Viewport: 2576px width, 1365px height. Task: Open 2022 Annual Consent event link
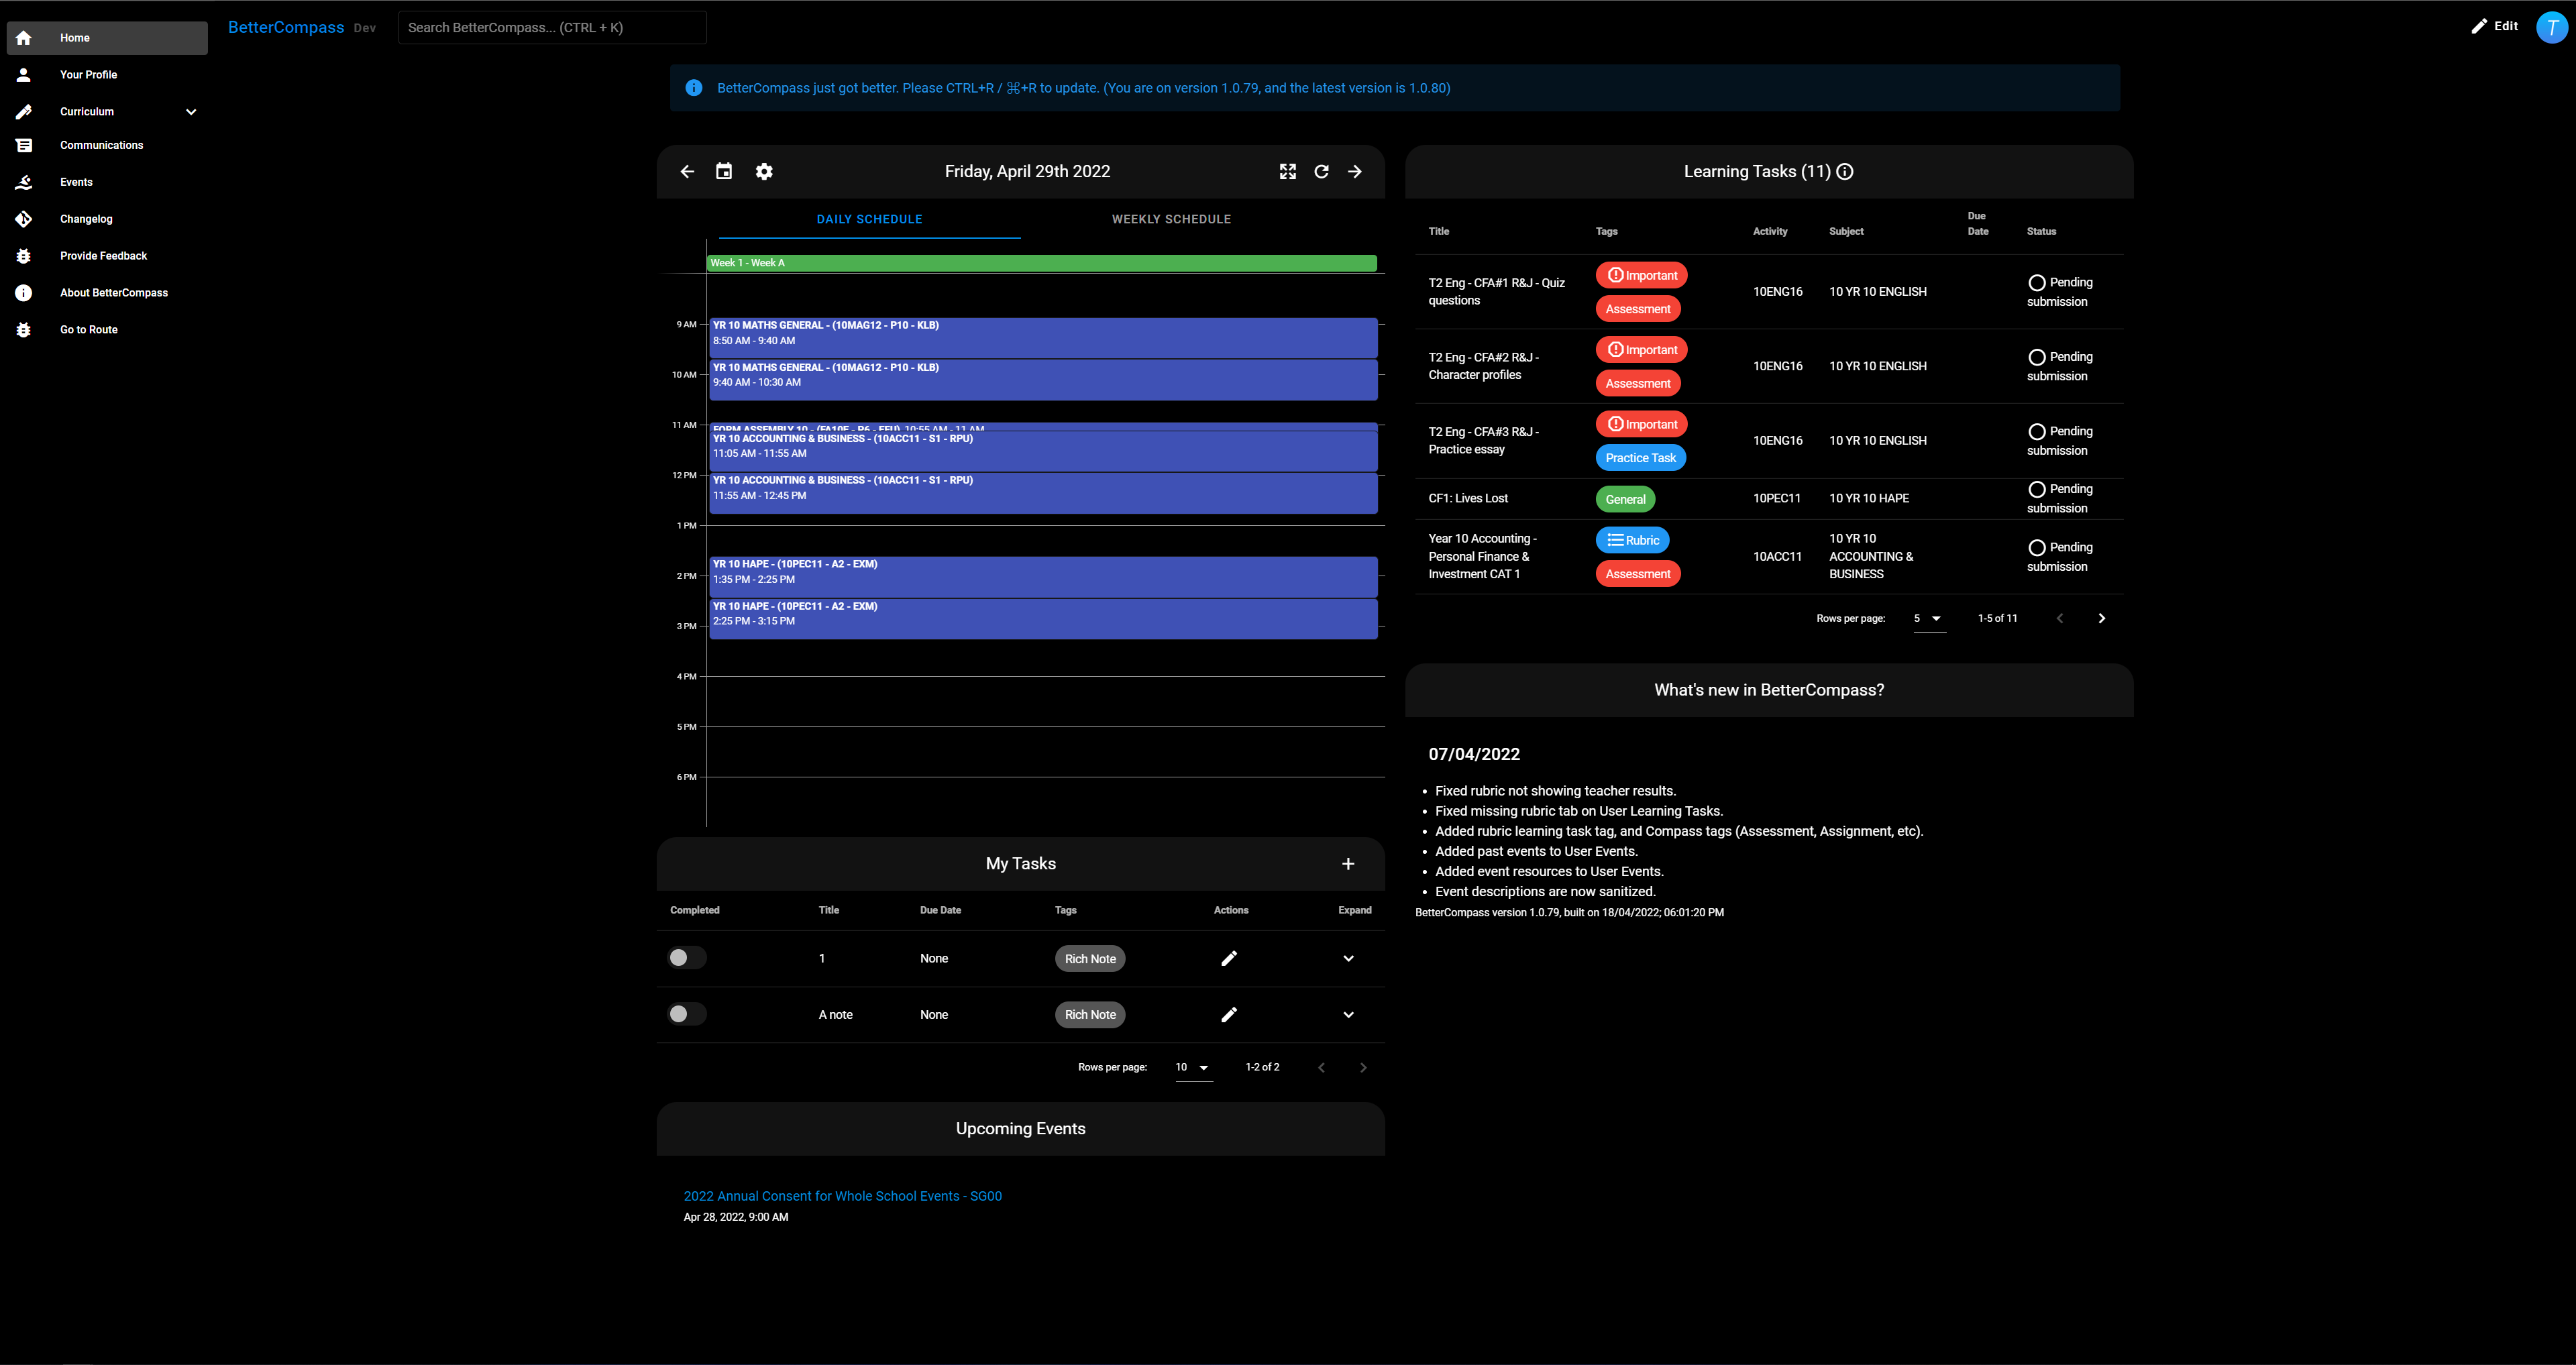[x=842, y=1196]
